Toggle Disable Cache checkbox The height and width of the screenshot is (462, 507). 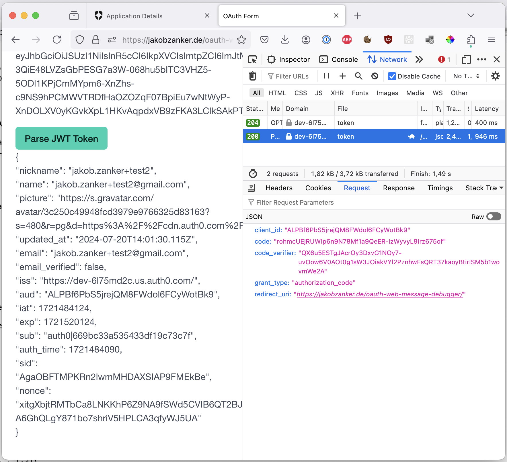click(392, 76)
